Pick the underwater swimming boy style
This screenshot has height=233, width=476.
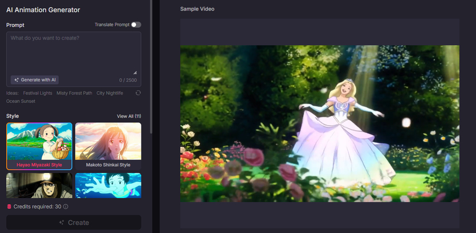(108, 185)
